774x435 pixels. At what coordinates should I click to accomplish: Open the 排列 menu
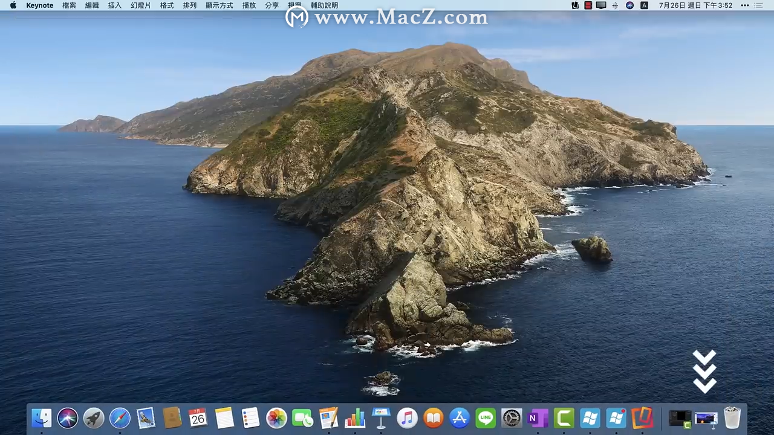190,5
